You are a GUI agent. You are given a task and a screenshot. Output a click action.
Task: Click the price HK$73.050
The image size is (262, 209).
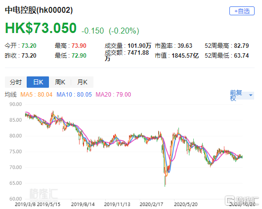(41, 28)
